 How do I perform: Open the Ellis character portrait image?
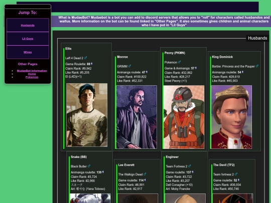tap(87, 115)
